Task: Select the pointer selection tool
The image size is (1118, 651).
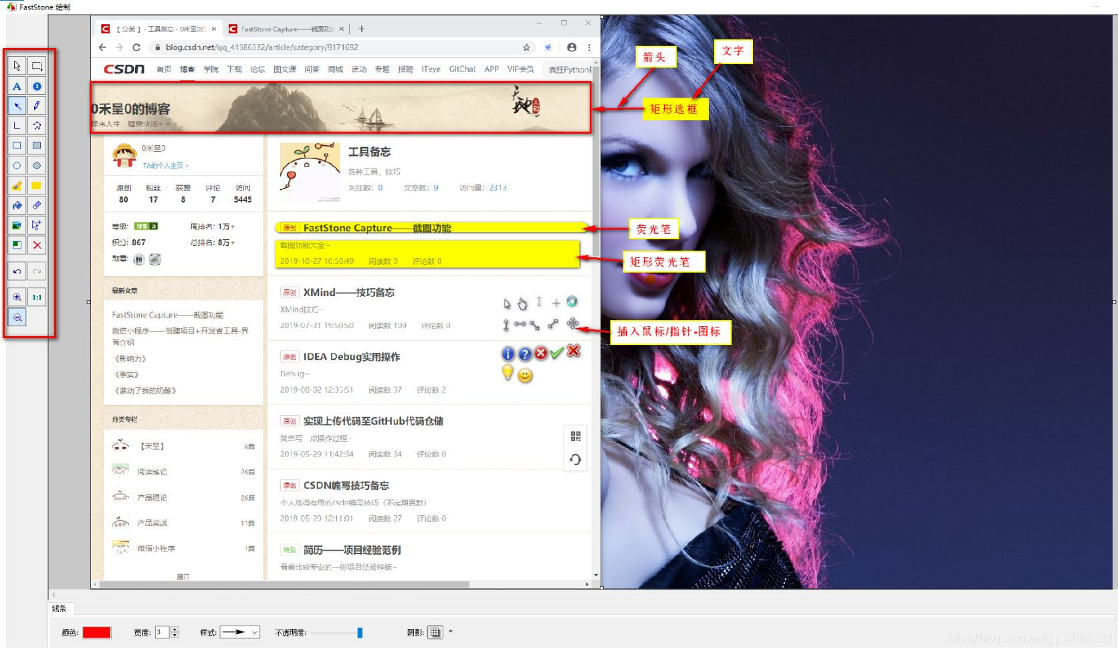Action: click(x=17, y=66)
